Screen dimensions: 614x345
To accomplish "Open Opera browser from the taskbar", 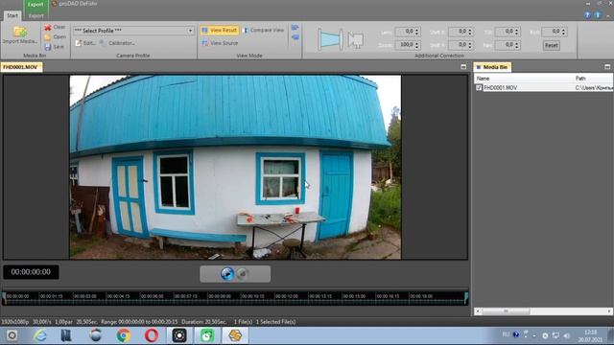I will click(152, 335).
